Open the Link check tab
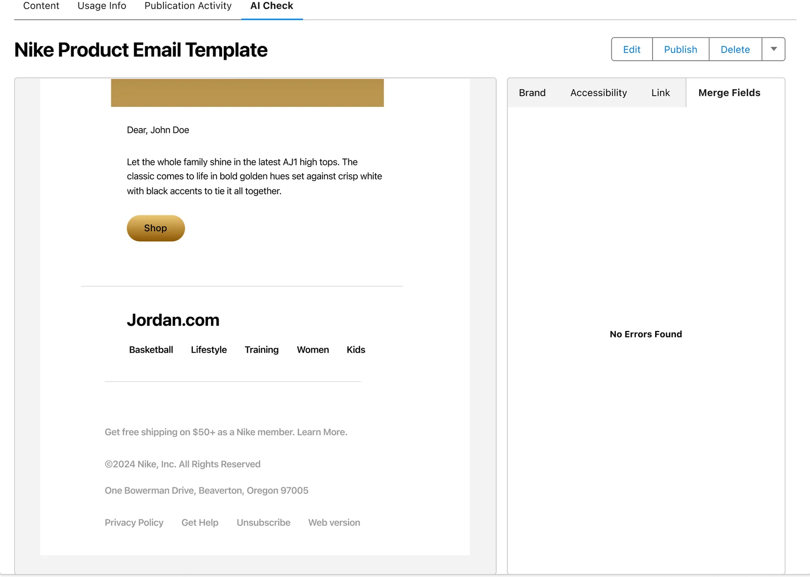 [x=661, y=93]
